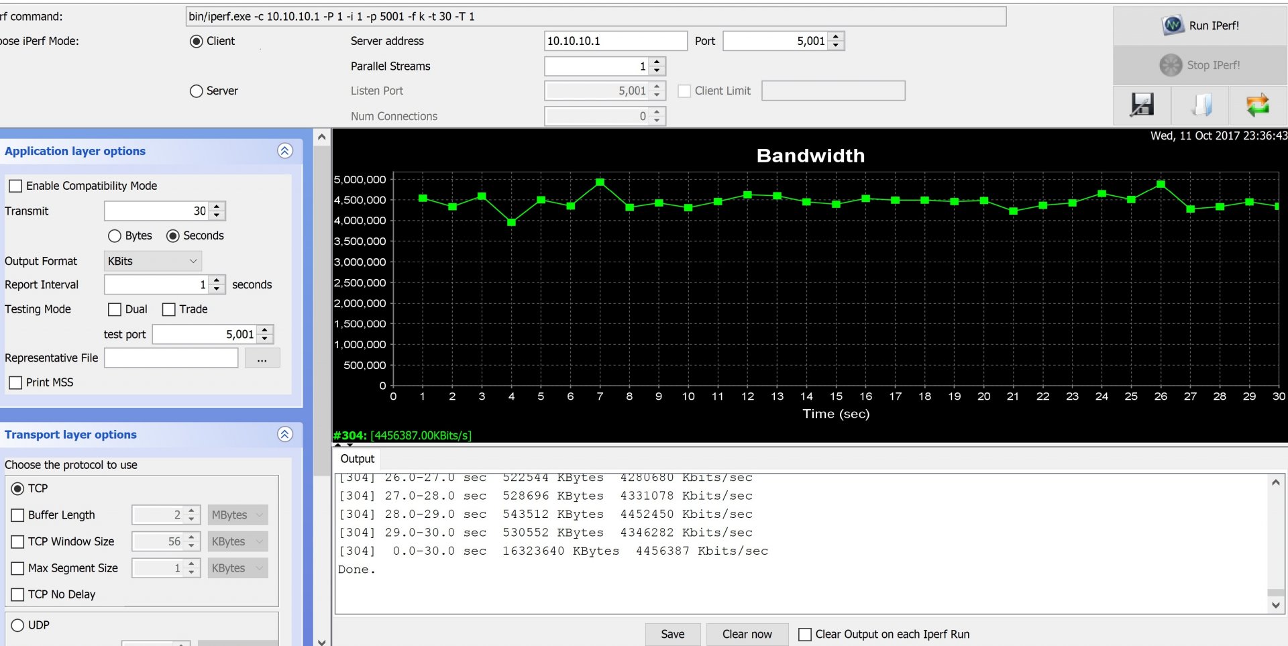Collapse the Transport layer options panel
This screenshot has width=1288, height=646.
[285, 434]
